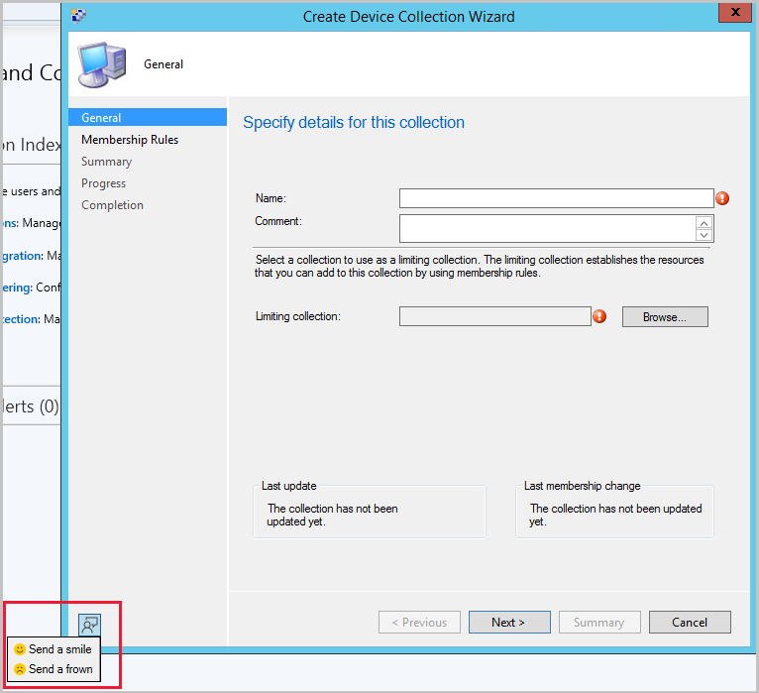Click the 'Name:' label
This screenshot has width=759, height=693.
click(271, 198)
